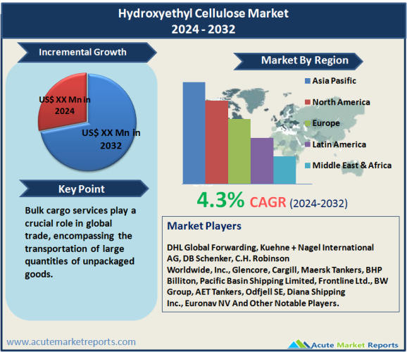The height and width of the screenshot is (352, 407).
Task: Click the 2024 - 2032 title line
Action: coord(203,29)
